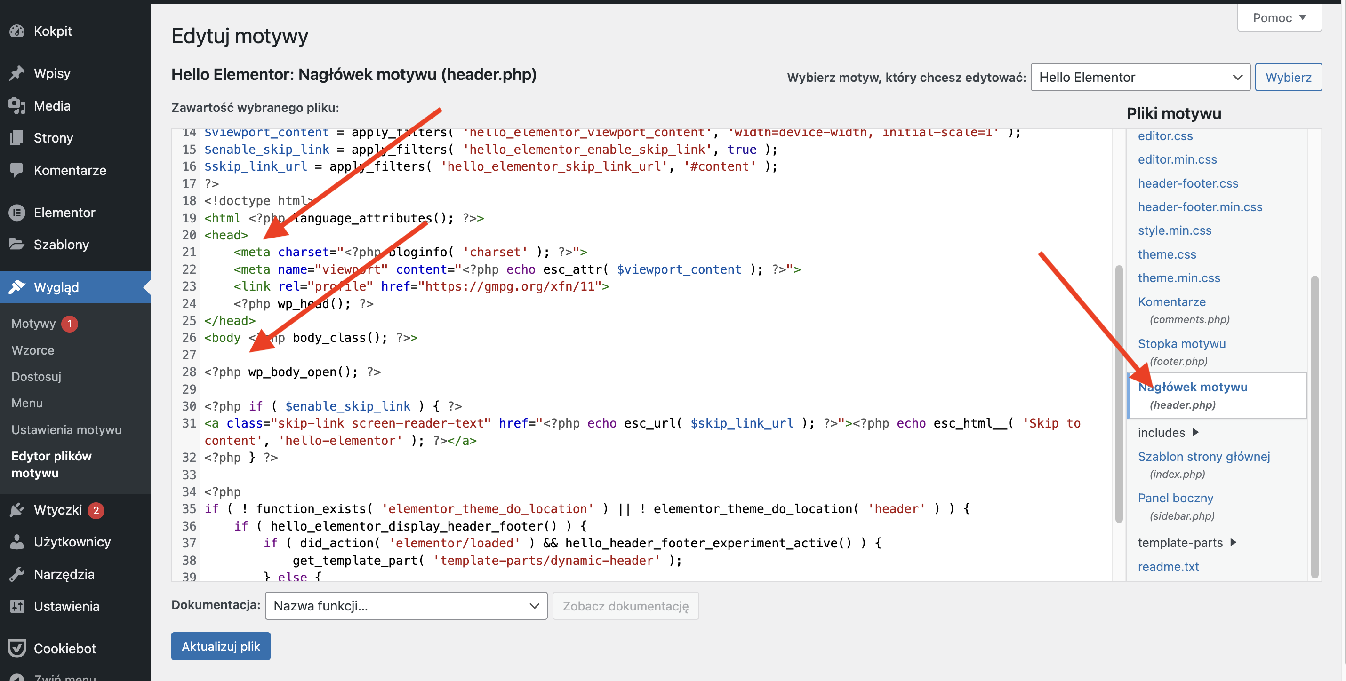Expand the Pomoc help tab
Screen dimensions: 1346x681
pos(1279,18)
